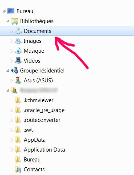The width and height of the screenshot is (134, 175).
Task: Click the .swt folder icon
Action: (18, 130)
